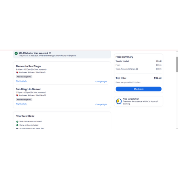Click the free cancellation clock icon

point(119,101)
